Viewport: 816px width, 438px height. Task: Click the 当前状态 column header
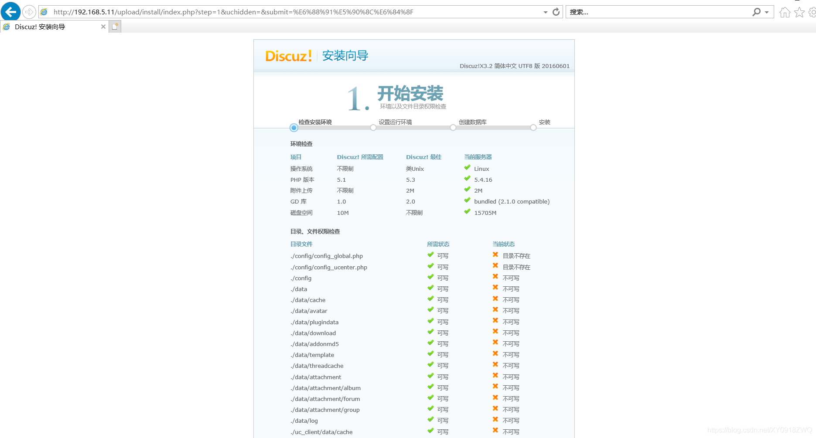coord(504,244)
